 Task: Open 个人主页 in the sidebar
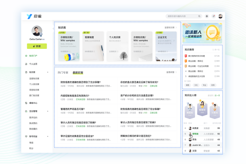pyautogui.click(x=33, y=64)
